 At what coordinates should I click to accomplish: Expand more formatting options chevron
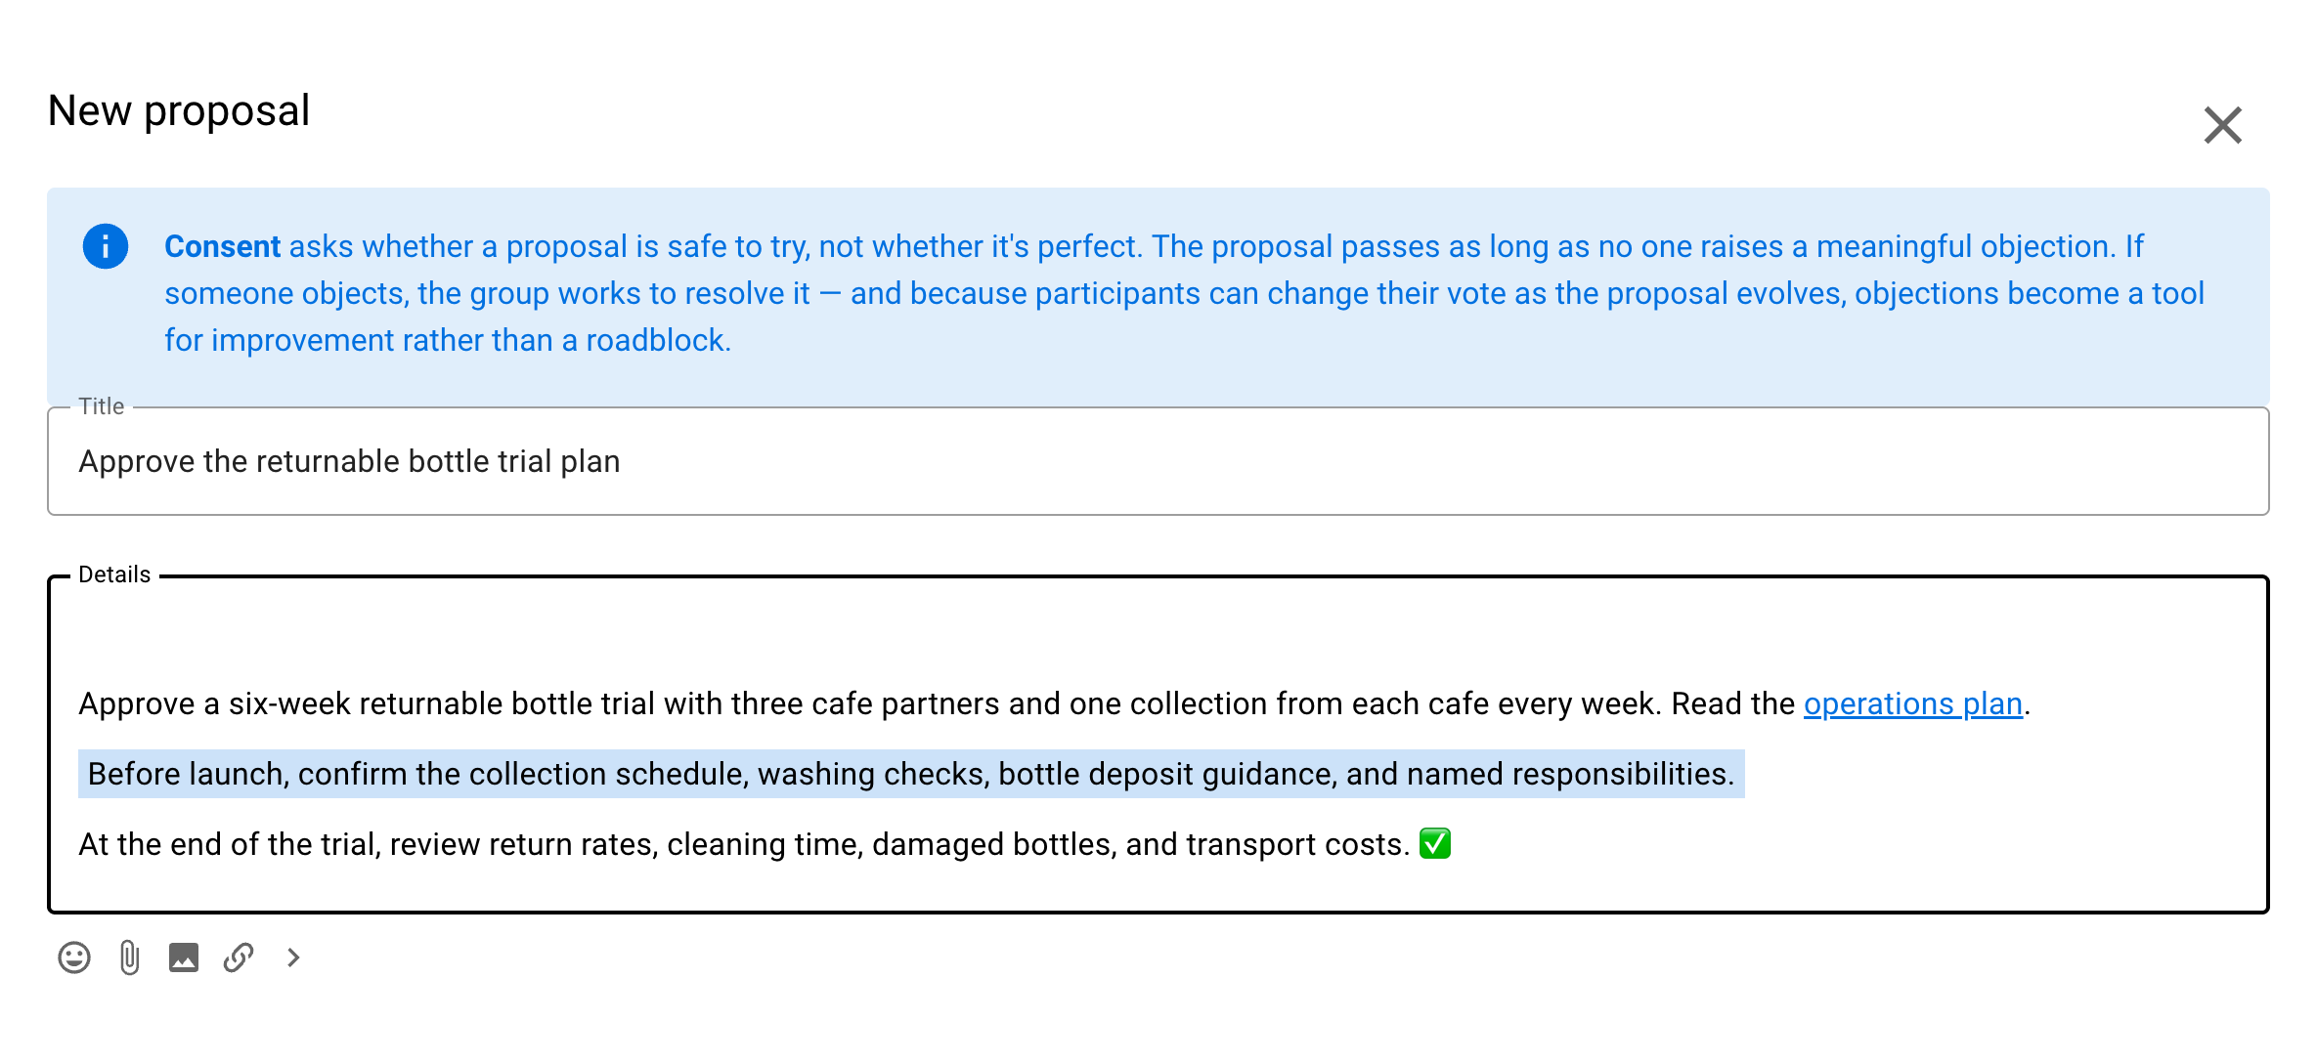click(293, 957)
